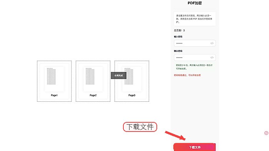Click the round pink floating icon at right edge
This screenshot has height=151, width=269.
(266, 133)
